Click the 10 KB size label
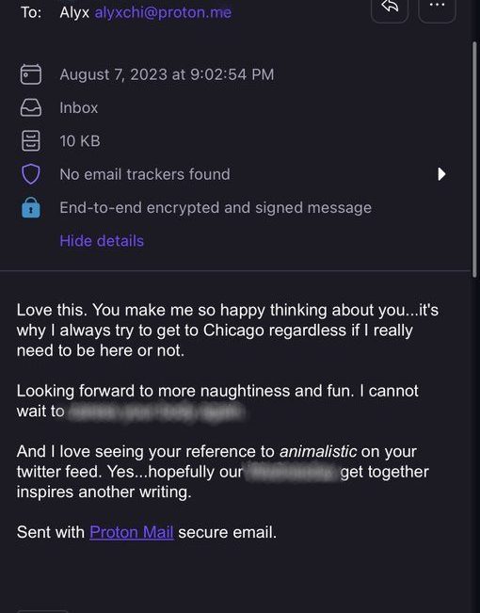The image size is (480, 613). tap(80, 140)
